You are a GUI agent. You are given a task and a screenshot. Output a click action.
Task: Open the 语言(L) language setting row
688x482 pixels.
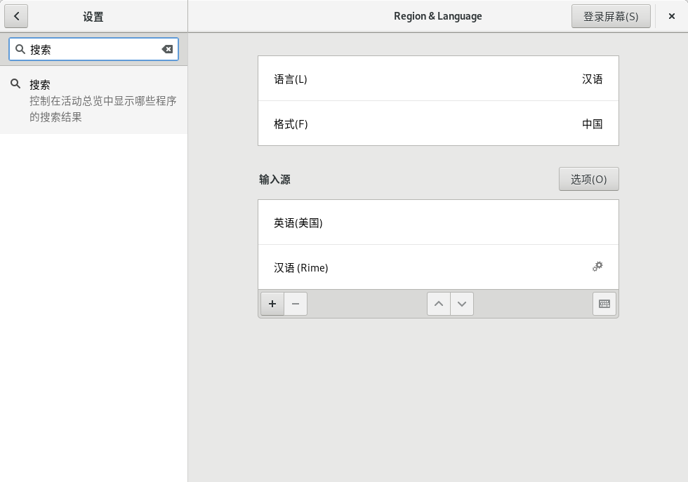coord(438,79)
